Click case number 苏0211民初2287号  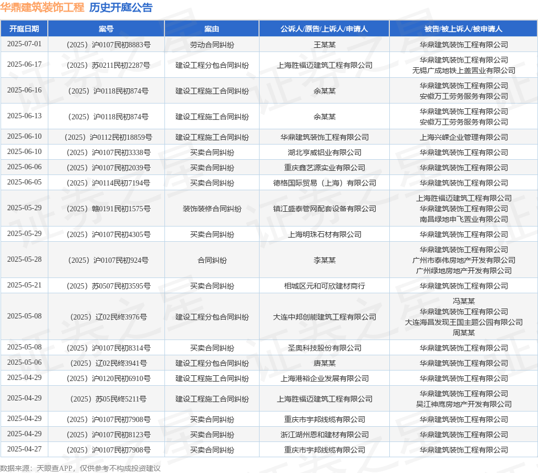[108, 65]
